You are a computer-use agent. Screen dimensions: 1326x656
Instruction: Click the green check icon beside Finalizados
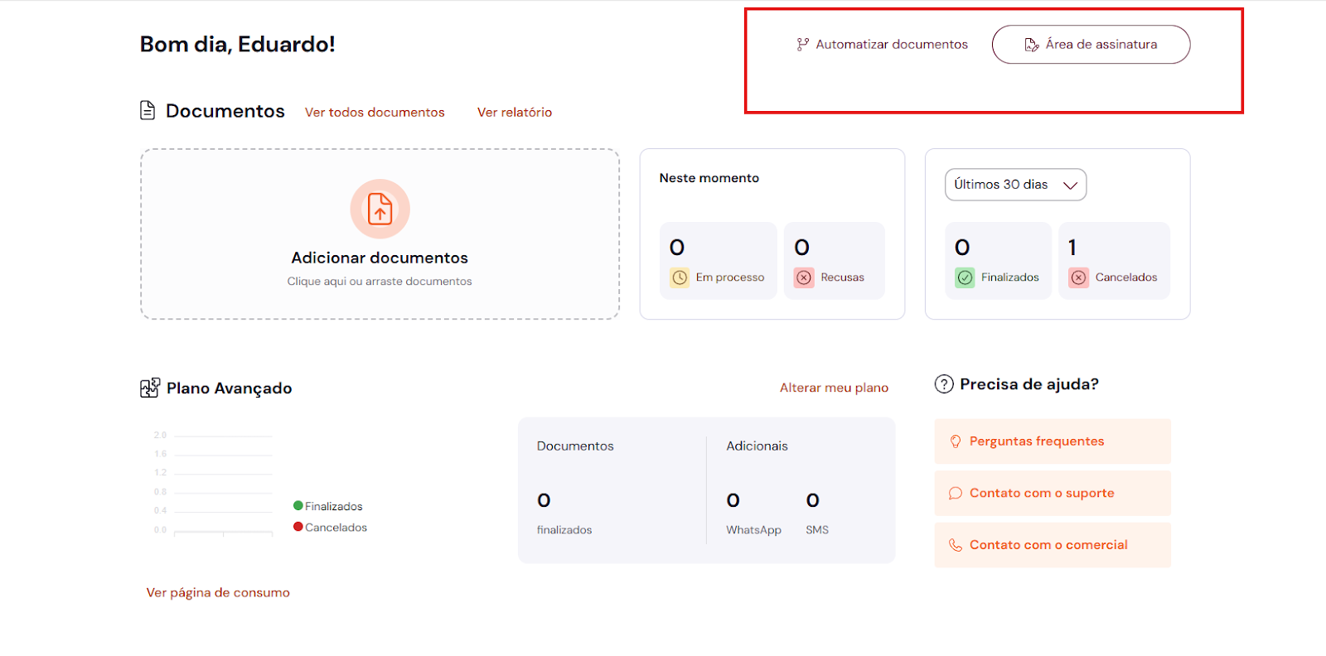(965, 277)
